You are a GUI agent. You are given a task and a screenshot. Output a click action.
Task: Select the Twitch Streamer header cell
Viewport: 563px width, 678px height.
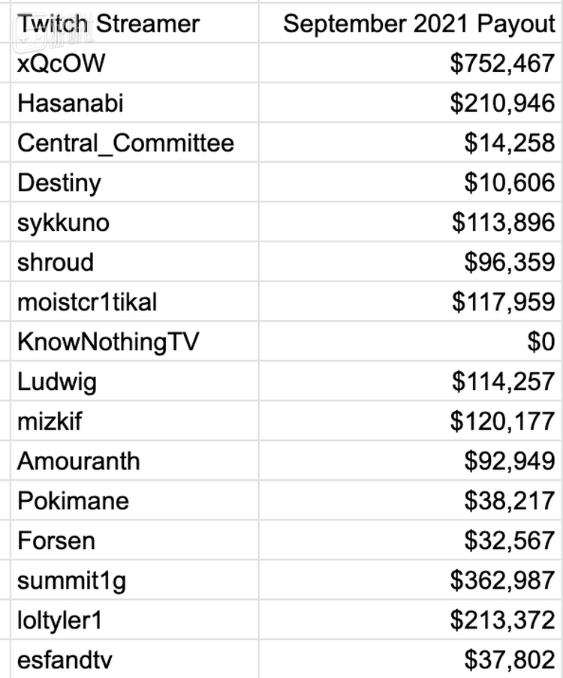click(109, 23)
